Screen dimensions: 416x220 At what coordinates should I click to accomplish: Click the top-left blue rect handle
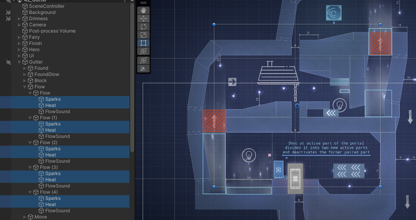click(x=214, y=24)
